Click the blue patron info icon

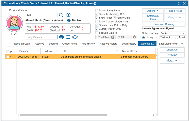click(69, 20)
